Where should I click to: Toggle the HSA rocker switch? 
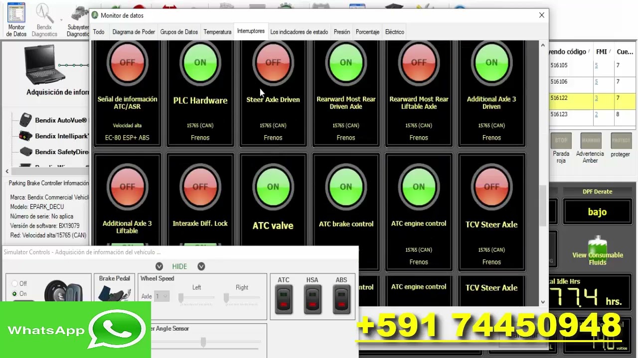pyautogui.click(x=313, y=300)
